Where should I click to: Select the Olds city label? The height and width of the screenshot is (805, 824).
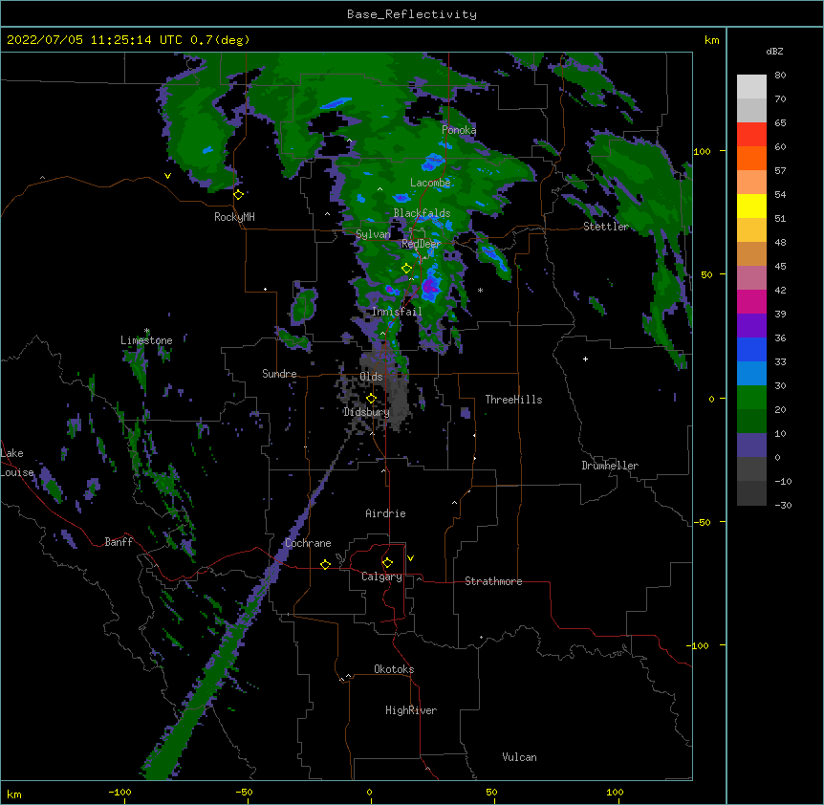point(371,377)
